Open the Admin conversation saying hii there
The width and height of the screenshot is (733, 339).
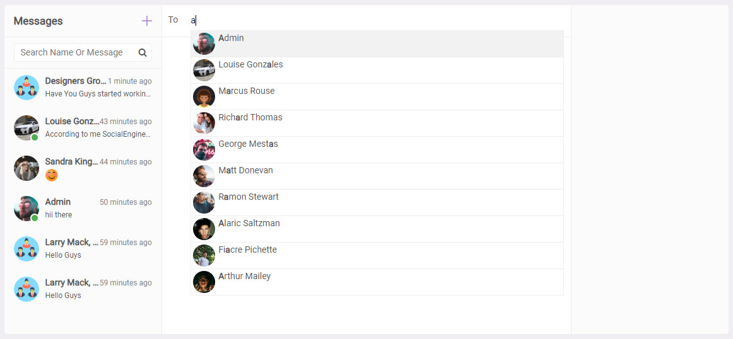tap(83, 209)
